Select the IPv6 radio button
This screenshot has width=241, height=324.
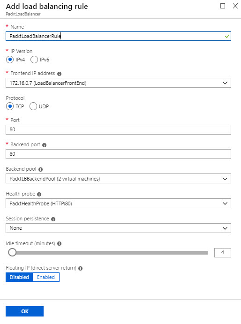coord(34,60)
